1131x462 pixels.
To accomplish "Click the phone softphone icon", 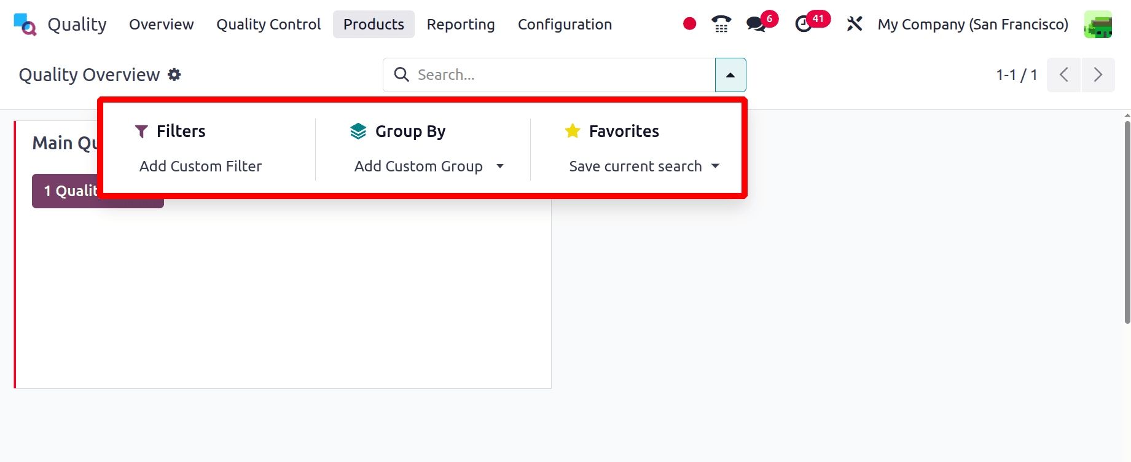I will click(x=720, y=24).
